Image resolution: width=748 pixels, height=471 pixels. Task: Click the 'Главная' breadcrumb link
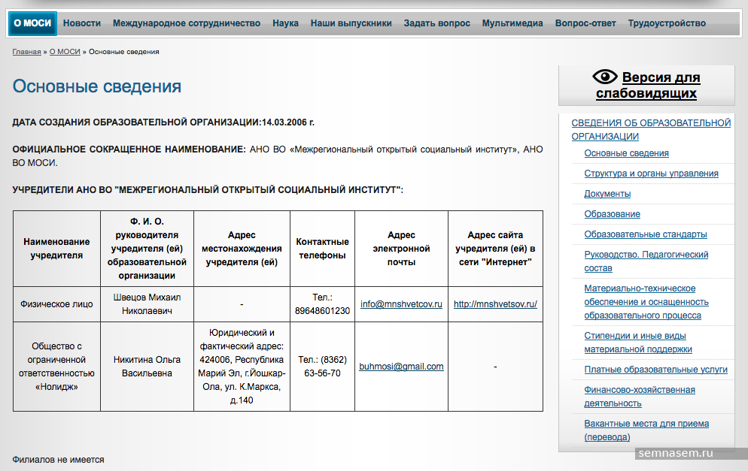26,52
